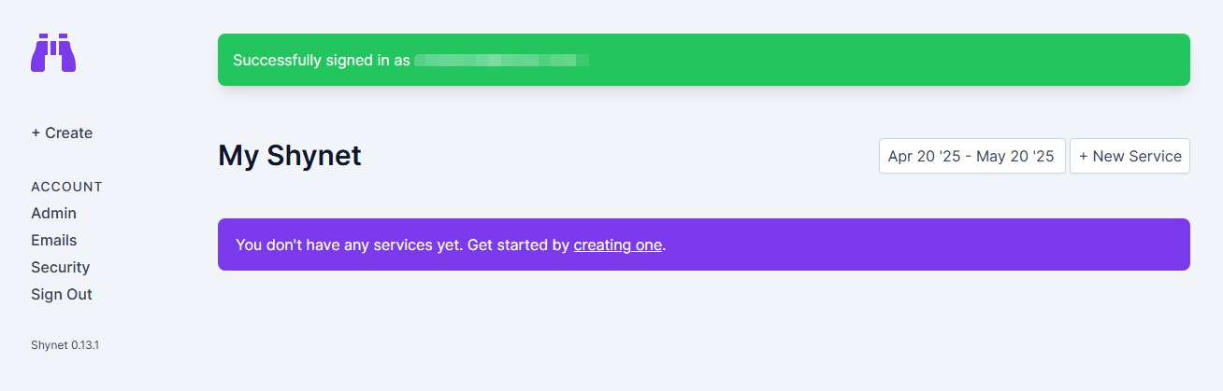Go to the Emails settings

click(x=53, y=241)
